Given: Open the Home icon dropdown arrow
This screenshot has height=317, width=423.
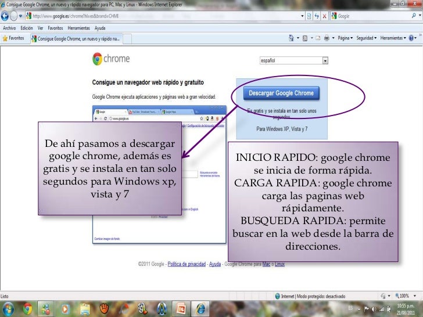Looking at the screenshot, I should [x=298, y=38].
